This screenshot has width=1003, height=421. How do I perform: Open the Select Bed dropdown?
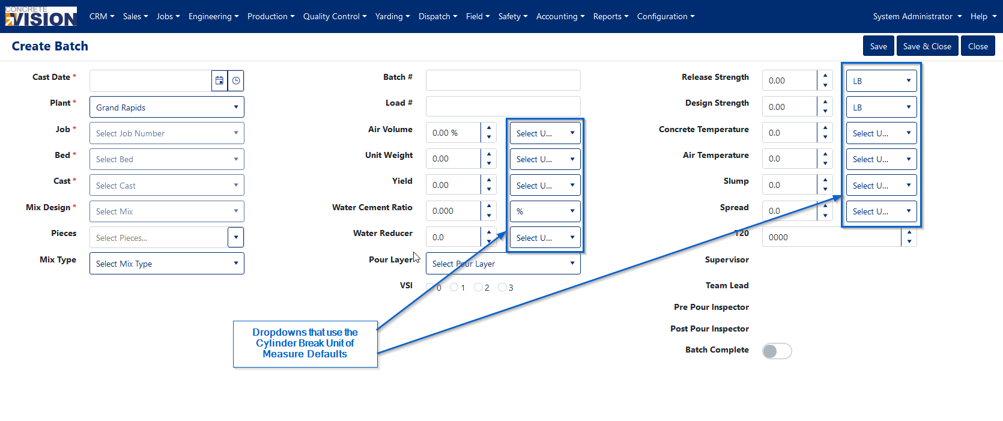click(x=167, y=159)
